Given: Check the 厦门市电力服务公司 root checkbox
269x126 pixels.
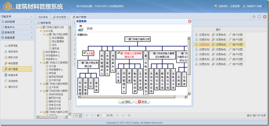Looking at the screenshot, I should pos(127,39).
